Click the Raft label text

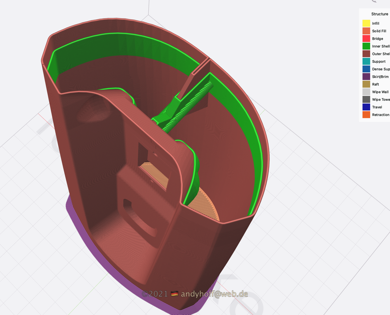point(375,84)
